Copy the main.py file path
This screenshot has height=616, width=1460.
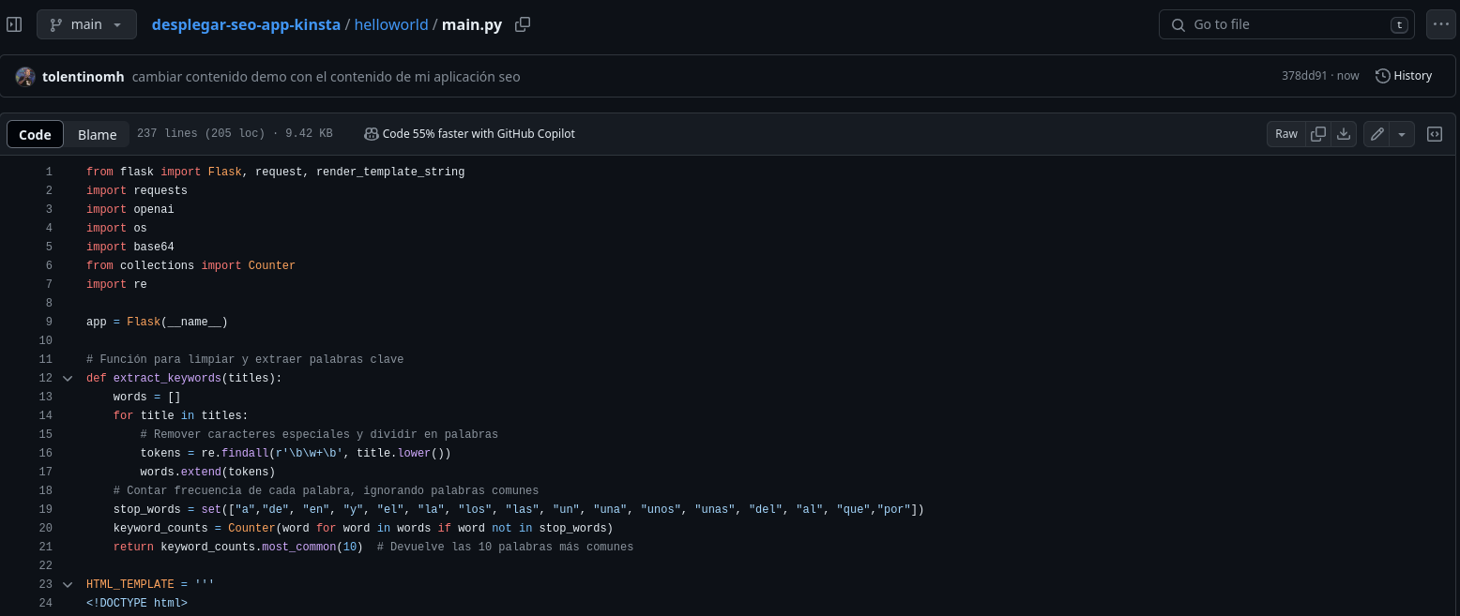523,24
